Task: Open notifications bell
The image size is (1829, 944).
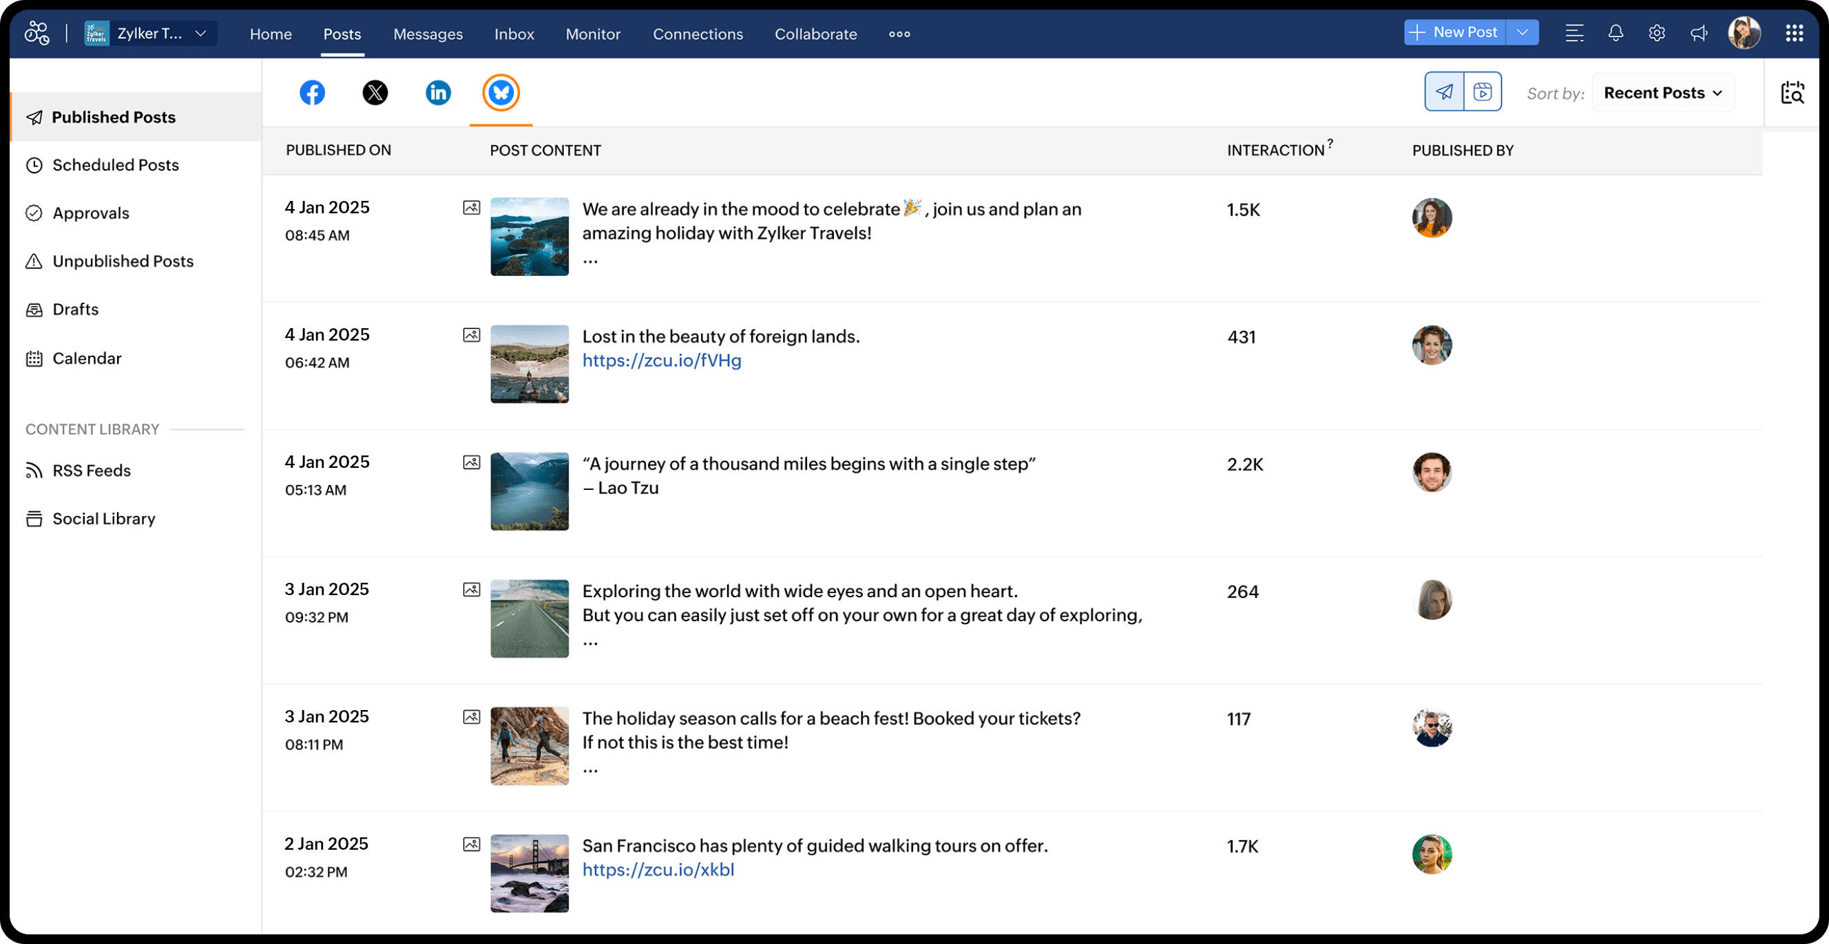Action: (1616, 32)
